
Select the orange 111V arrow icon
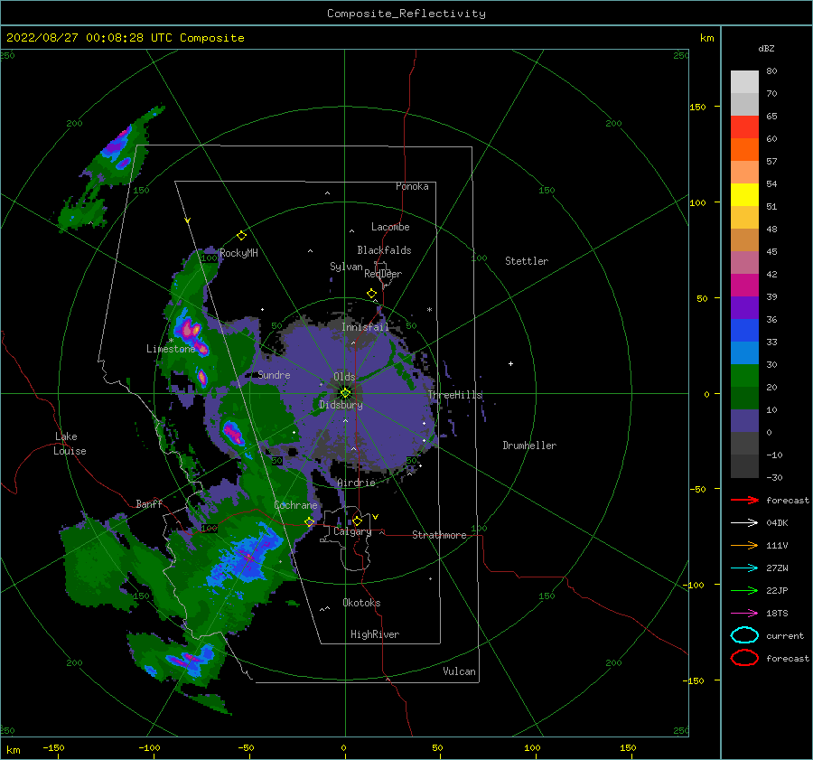coord(744,545)
